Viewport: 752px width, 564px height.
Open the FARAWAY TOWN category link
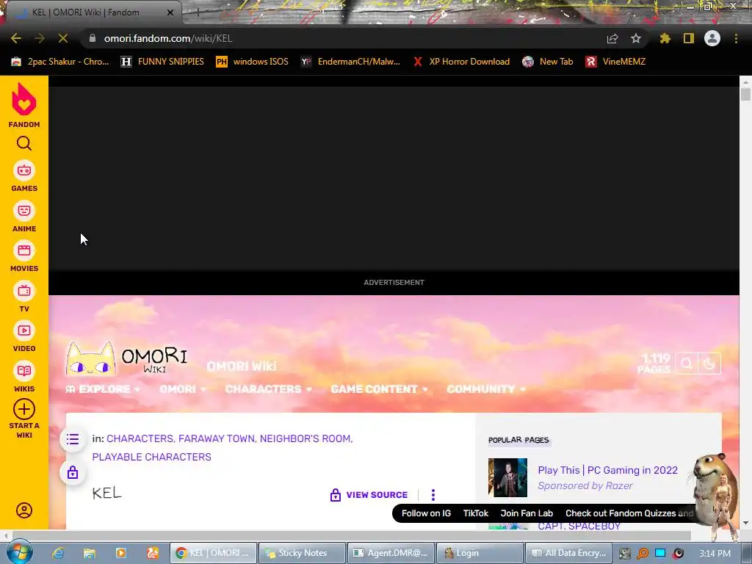point(217,439)
